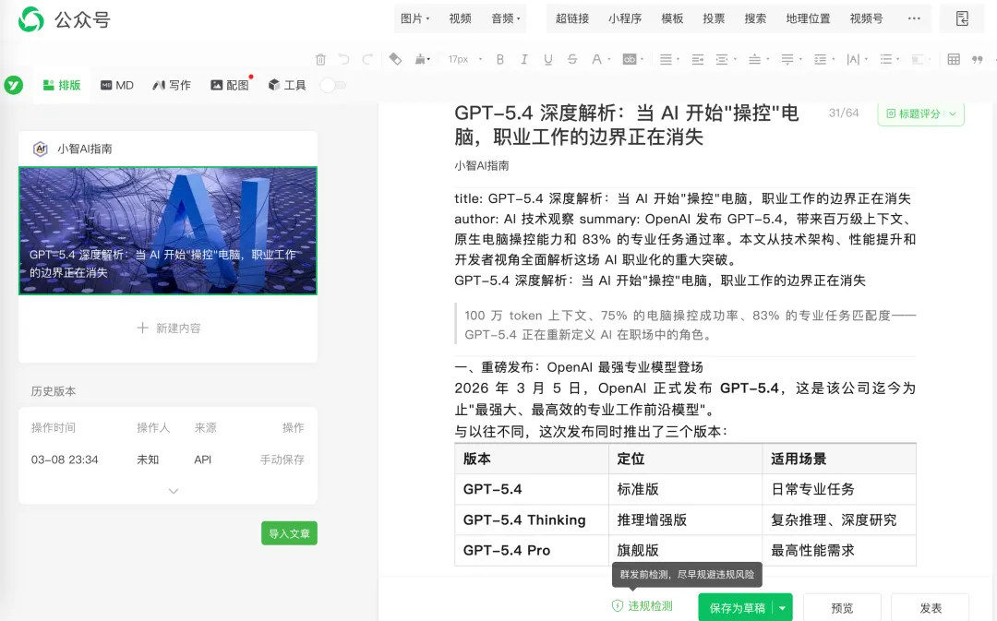Viewport: 997px width, 621px height.
Task: Click 投票 in the insert menu
Action: pyautogui.click(x=714, y=18)
